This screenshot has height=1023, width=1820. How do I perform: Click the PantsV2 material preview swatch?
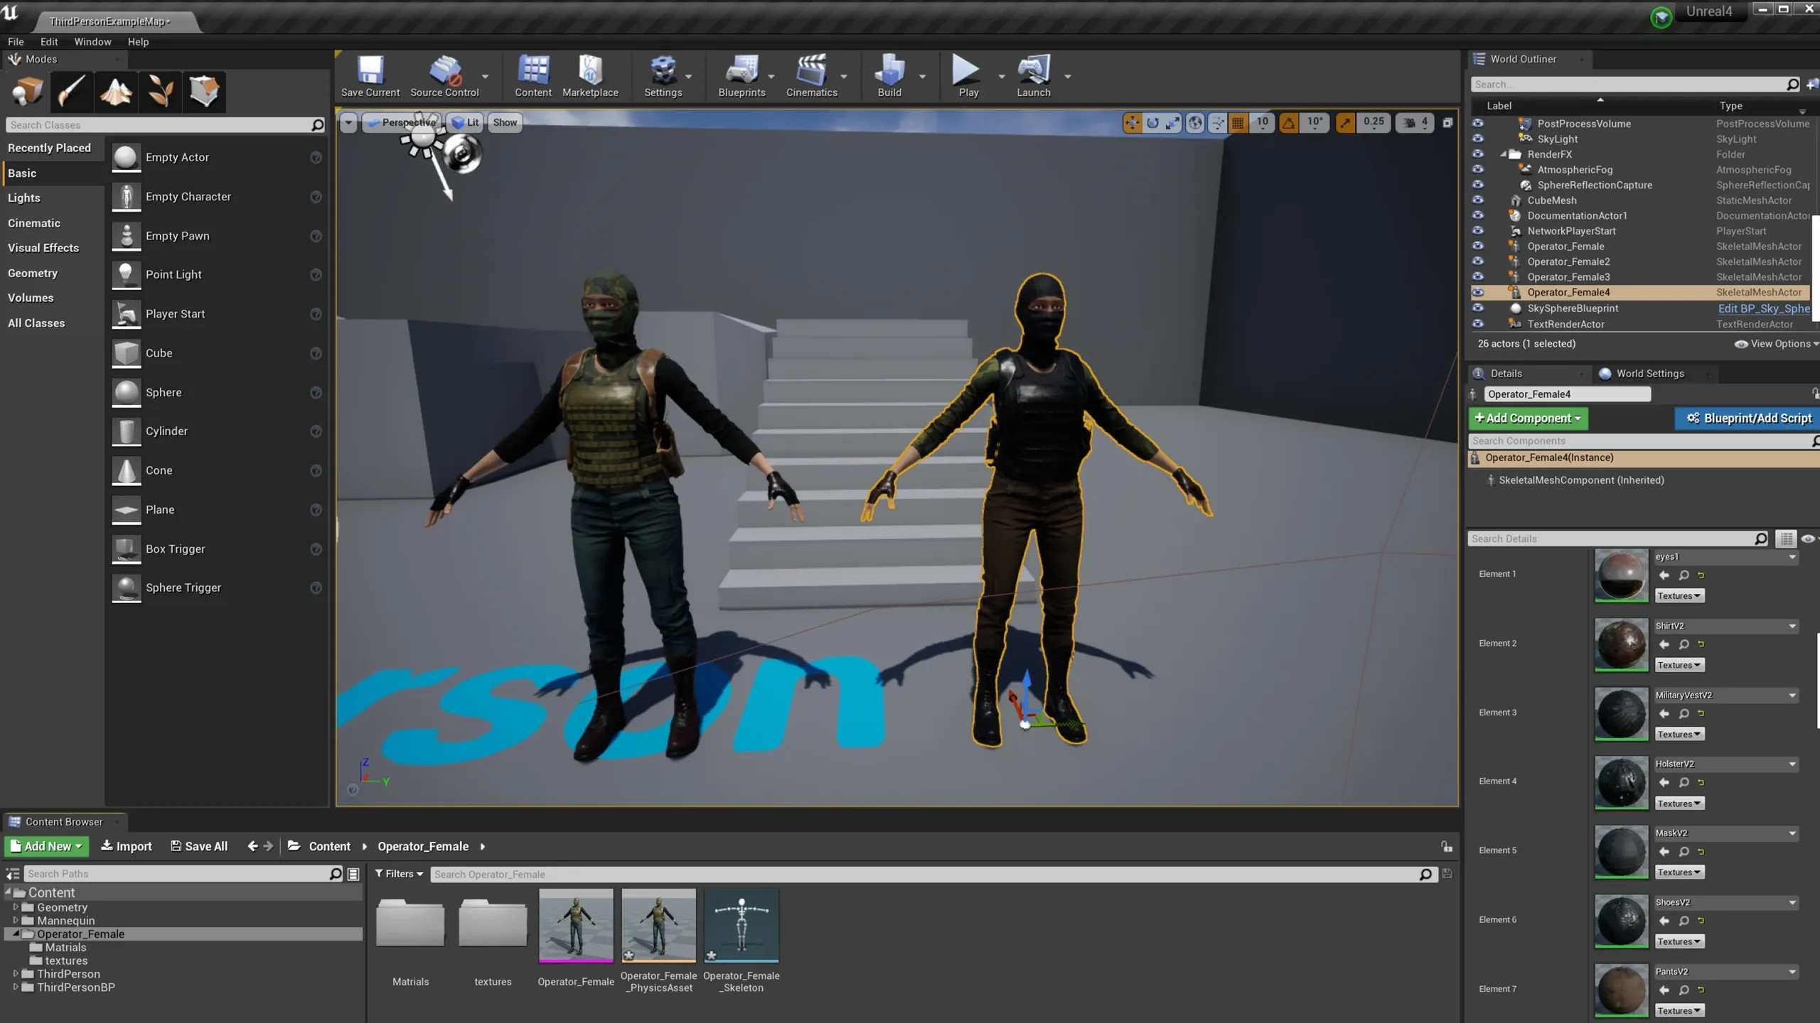tap(1621, 990)
